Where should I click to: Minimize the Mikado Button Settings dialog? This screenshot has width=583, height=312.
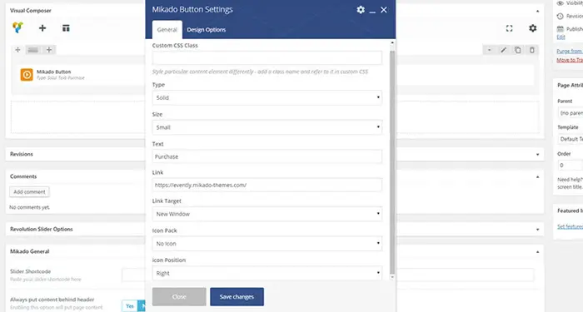(x=372, y=12)
